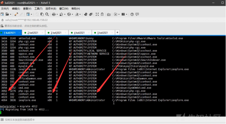Click the Paste clipboard icon
The width and height of the screenshot is (226, 124).
42,14
